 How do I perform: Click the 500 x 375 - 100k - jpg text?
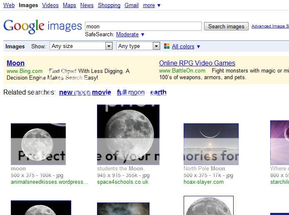coord(37,175)
